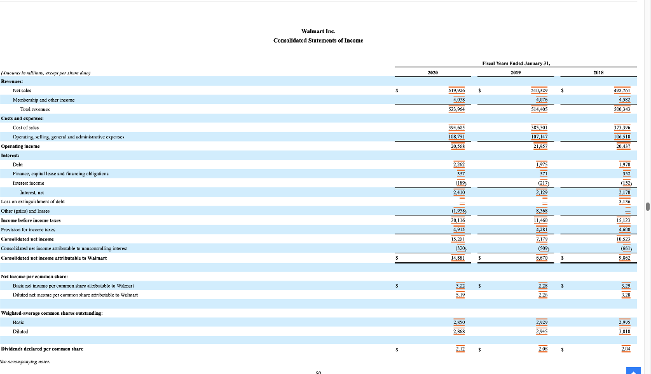Image resolution: width=651 pixels, height=374 pixels.
Task: Click the 'See accompanying notes.' footnote
Action: point(25,362)
